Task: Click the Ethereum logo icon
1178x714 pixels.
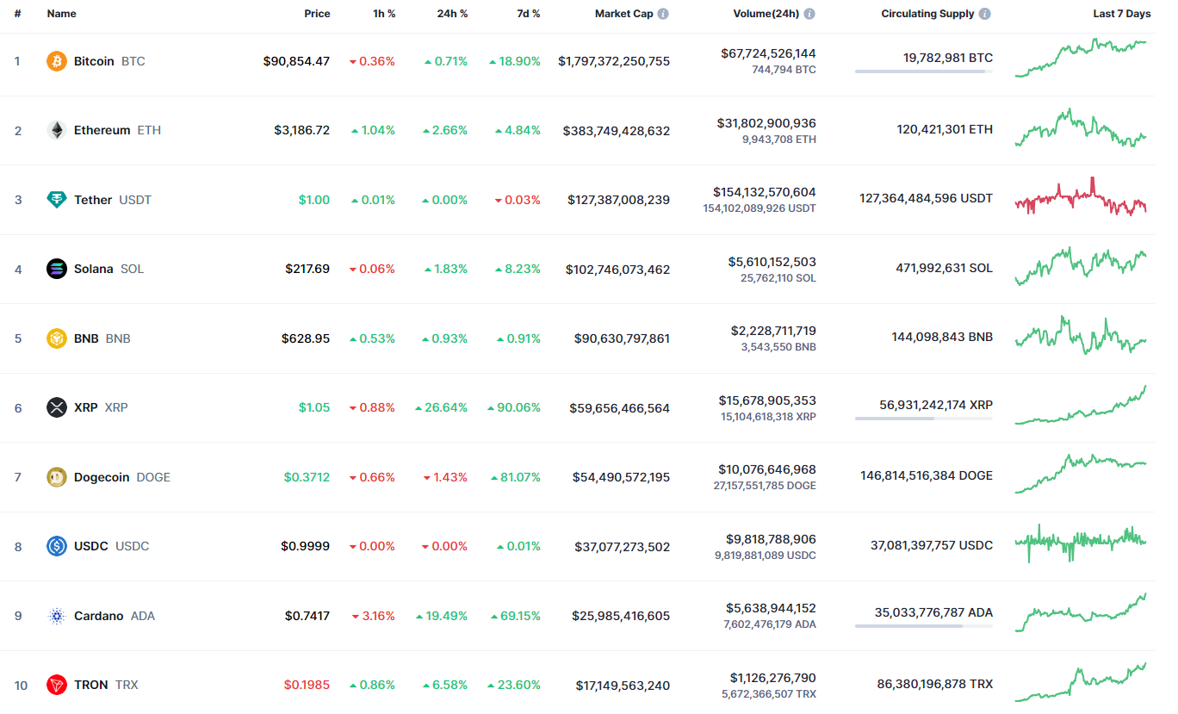Action: pos(56,130)
